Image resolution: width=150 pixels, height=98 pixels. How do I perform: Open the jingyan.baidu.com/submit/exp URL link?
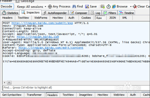point(42,23)
